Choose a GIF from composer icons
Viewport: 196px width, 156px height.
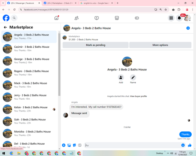80,145
